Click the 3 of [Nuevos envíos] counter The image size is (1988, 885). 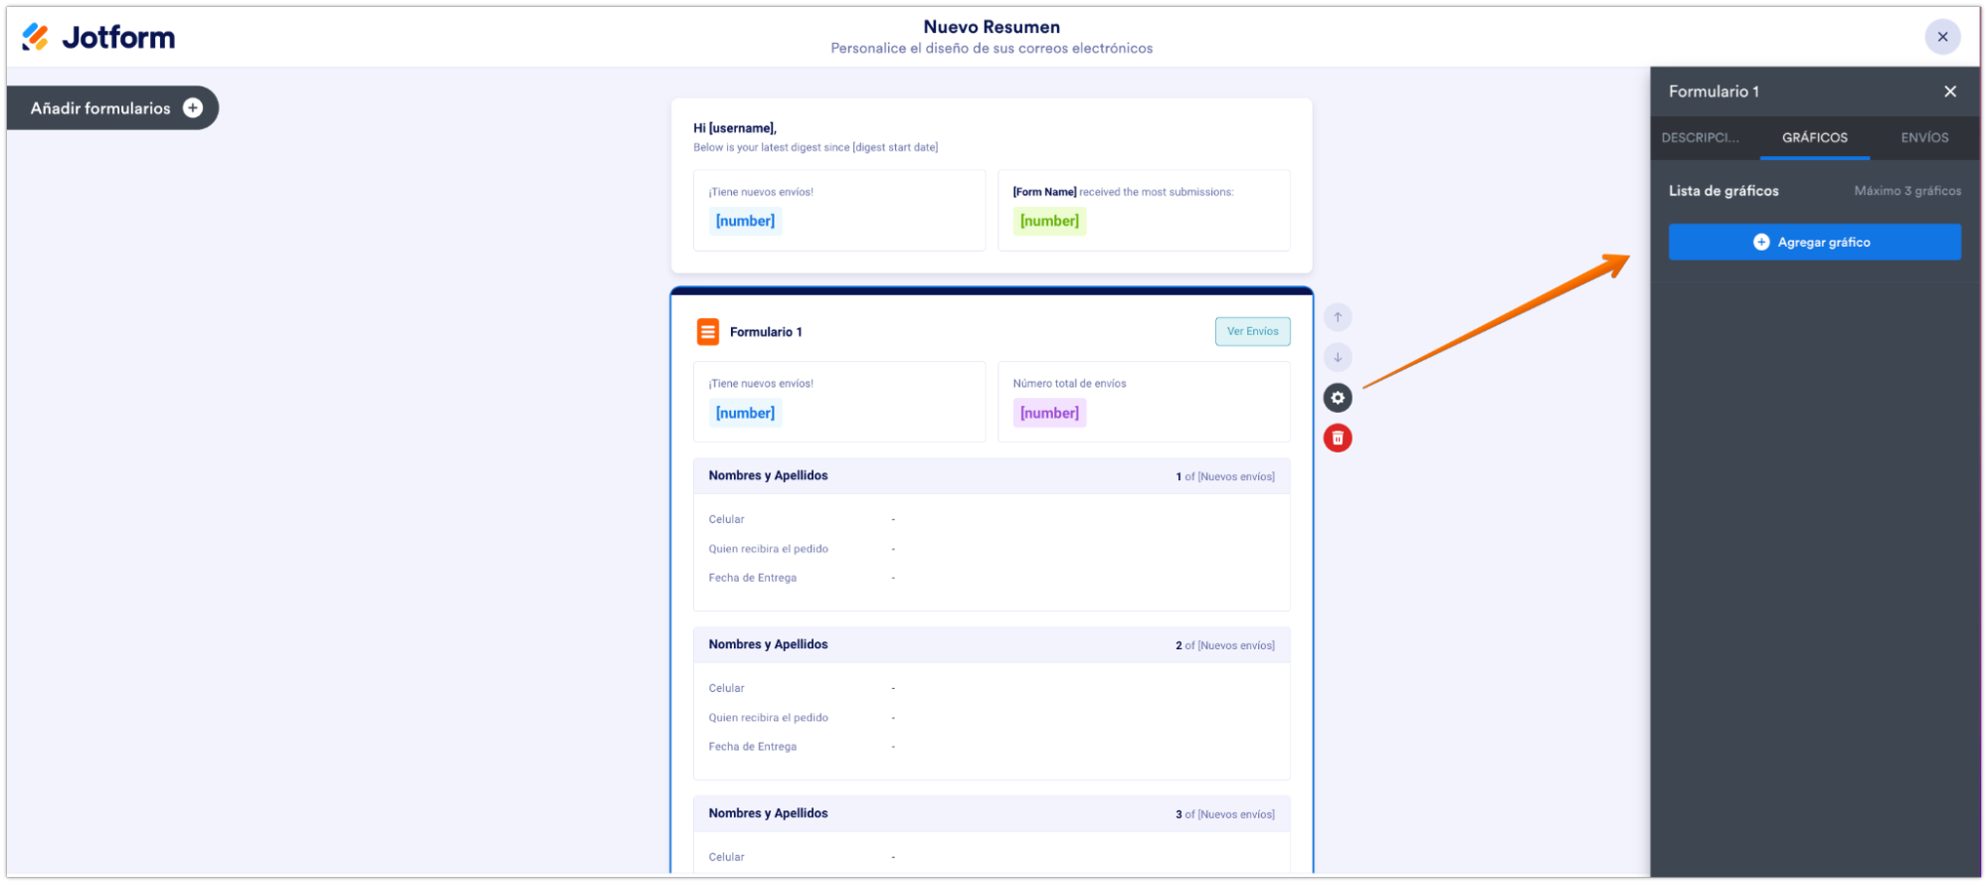pyautogui.click(x=1224, y=814)
